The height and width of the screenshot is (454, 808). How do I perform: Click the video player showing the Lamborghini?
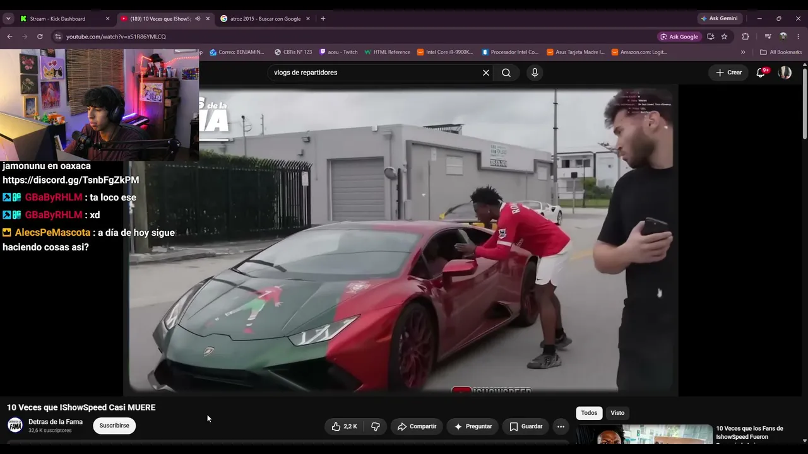coord(401,240)
